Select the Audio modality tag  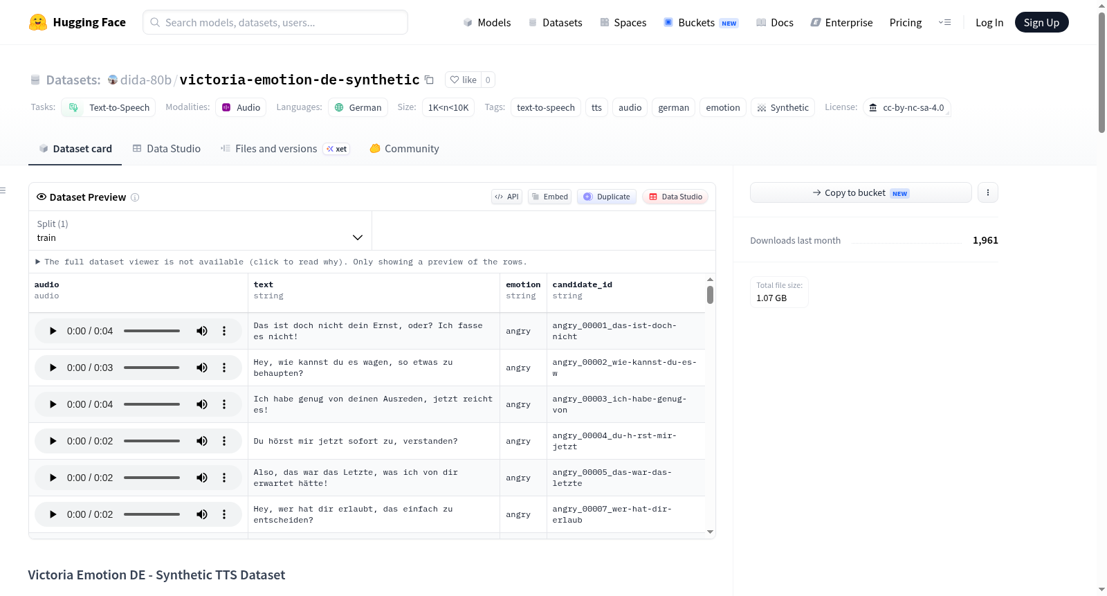click(241, 107)
